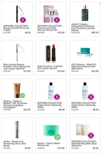Click purple dollar badge on Glass Straw Set
This screenshot has height=154, width=102.
pyautogui.click(x=91, y=136)
